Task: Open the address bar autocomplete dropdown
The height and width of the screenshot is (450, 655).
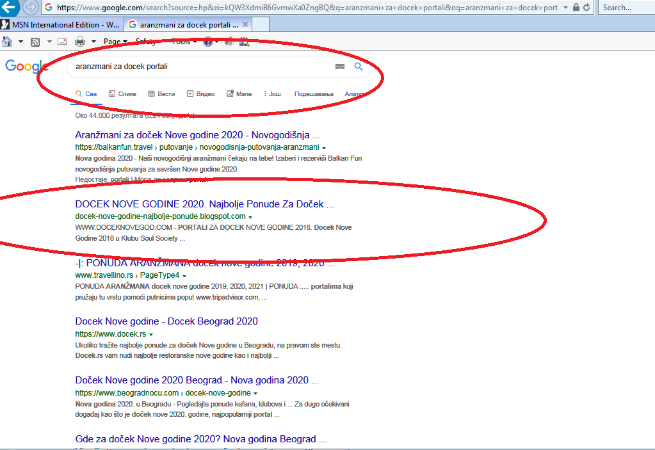Action: [565, 8]
